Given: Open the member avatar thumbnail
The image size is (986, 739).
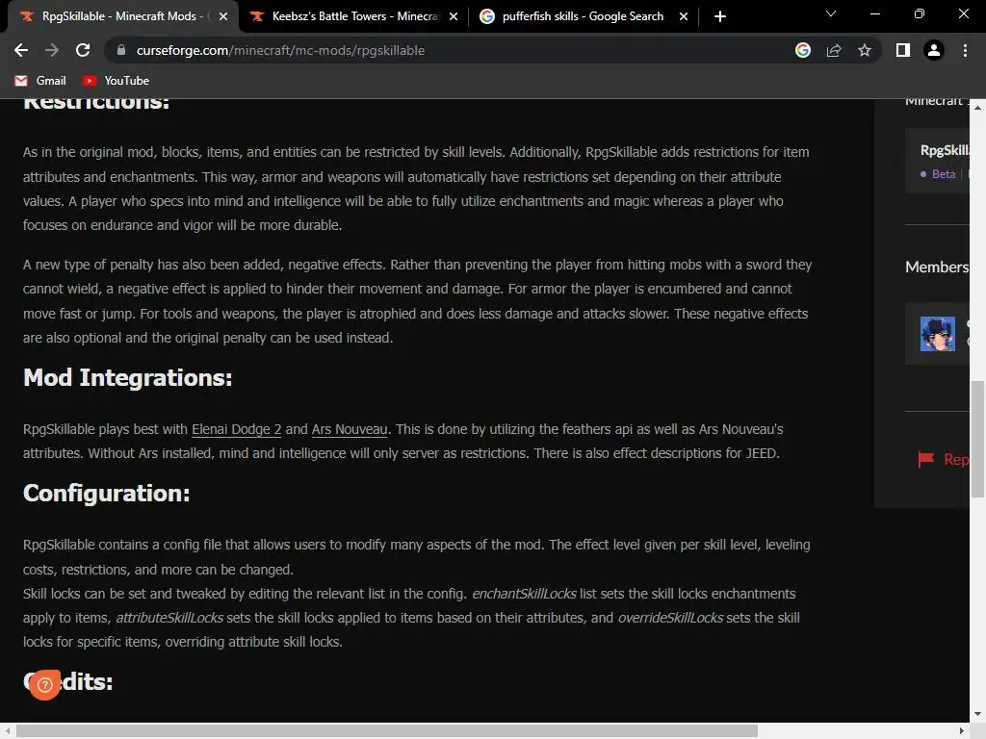Looking at the screenshot, I should click(x=938, y=334).
